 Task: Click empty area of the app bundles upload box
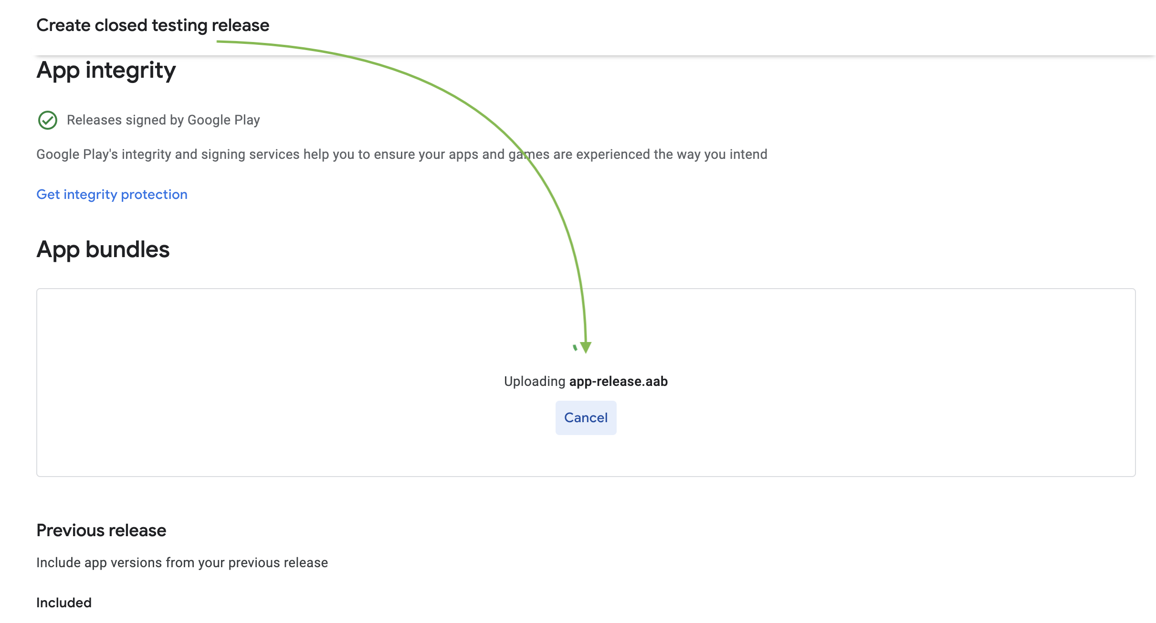coord(286,382)
